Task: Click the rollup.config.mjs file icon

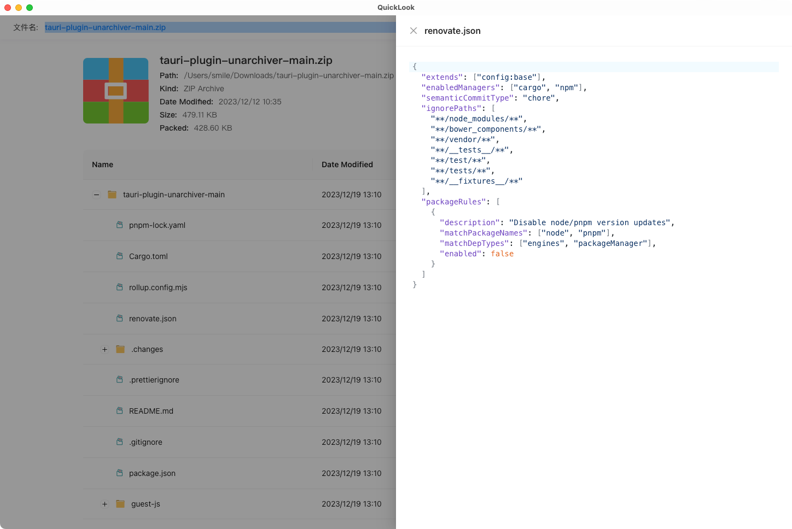Action: coord(119,287)
